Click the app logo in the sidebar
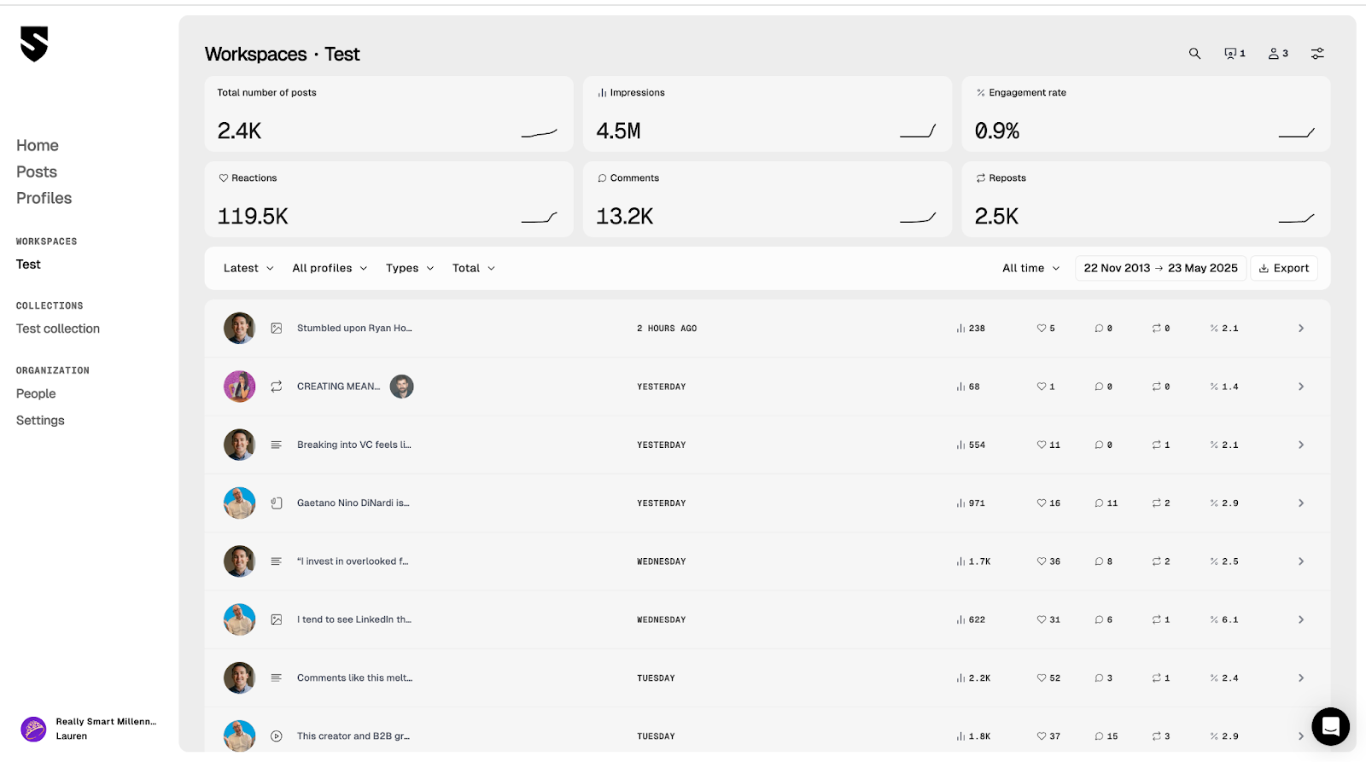The height and width of the screenshot is (762, 1366). tap(34, 44)
